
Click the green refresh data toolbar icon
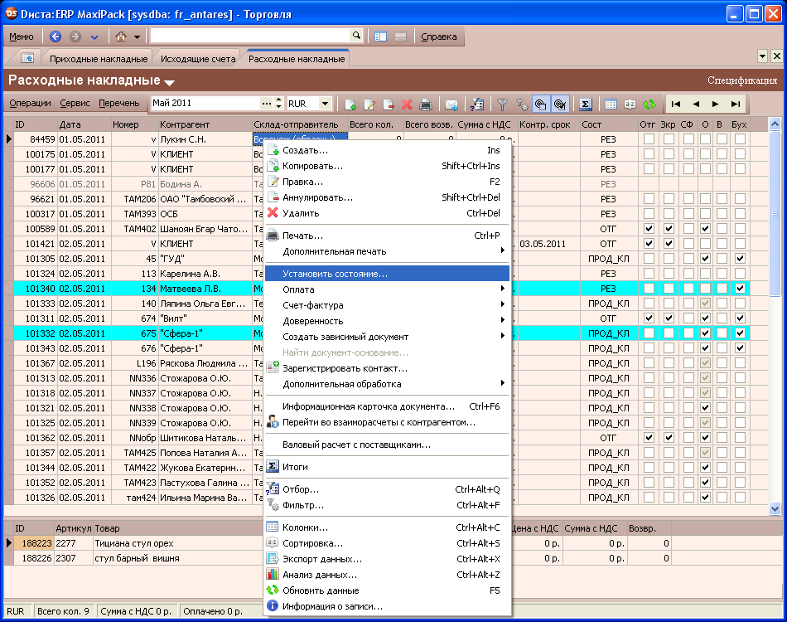tap(649, 104)
